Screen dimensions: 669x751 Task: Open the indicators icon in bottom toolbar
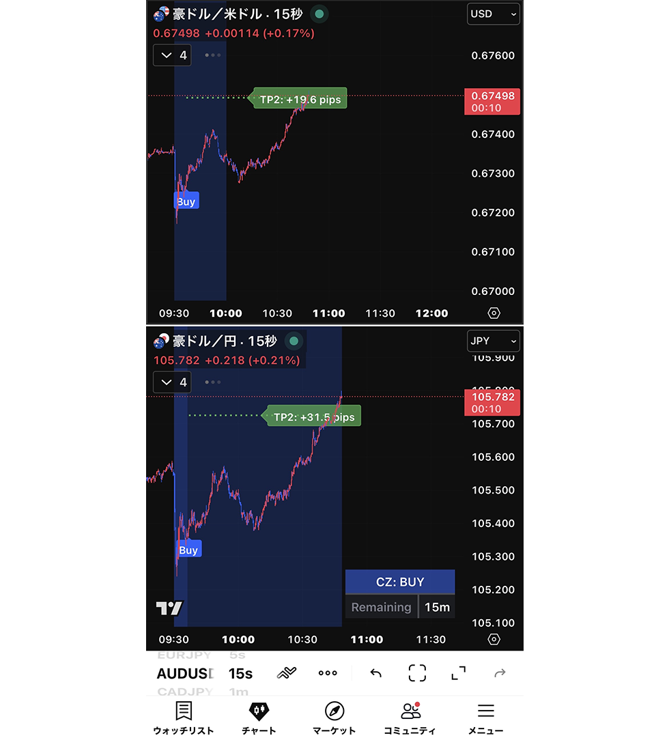pos(287,673)
